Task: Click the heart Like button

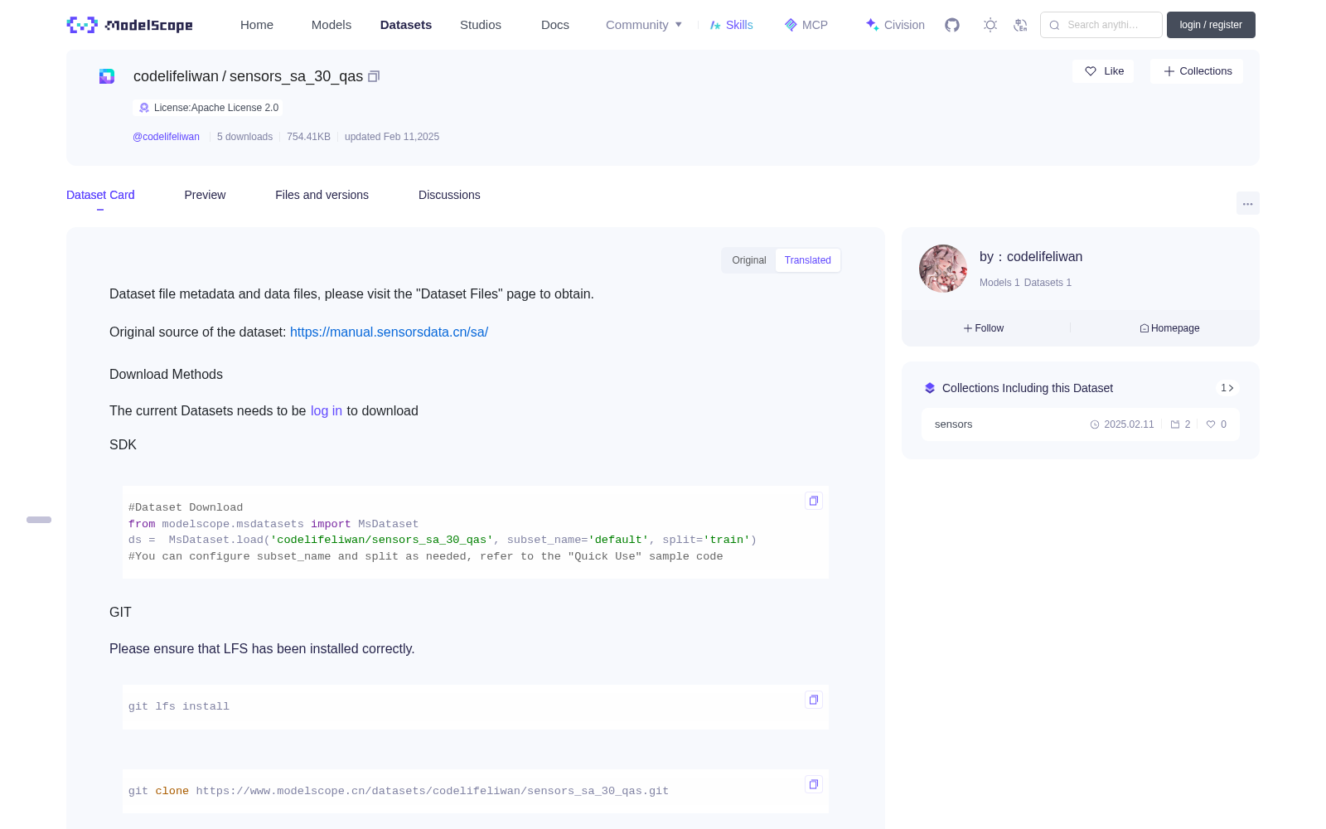Action: pos(1103,71)
